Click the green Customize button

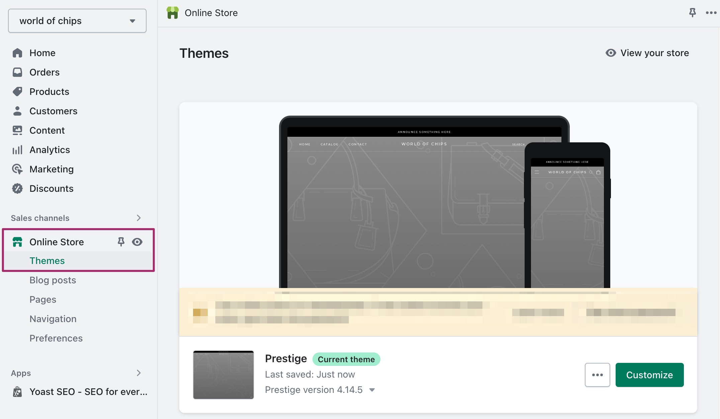coord(649,375)
